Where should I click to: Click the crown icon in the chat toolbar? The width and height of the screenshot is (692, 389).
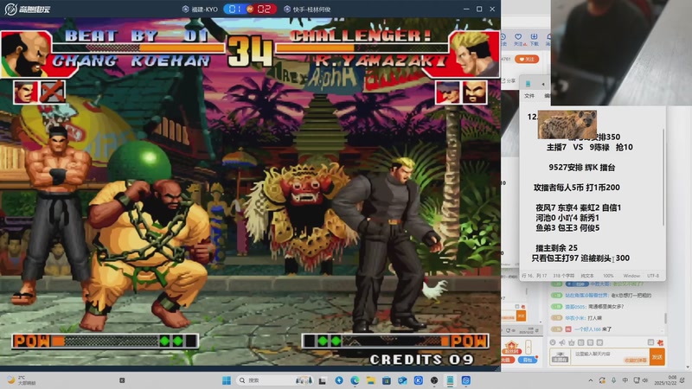tap(572, 342)
